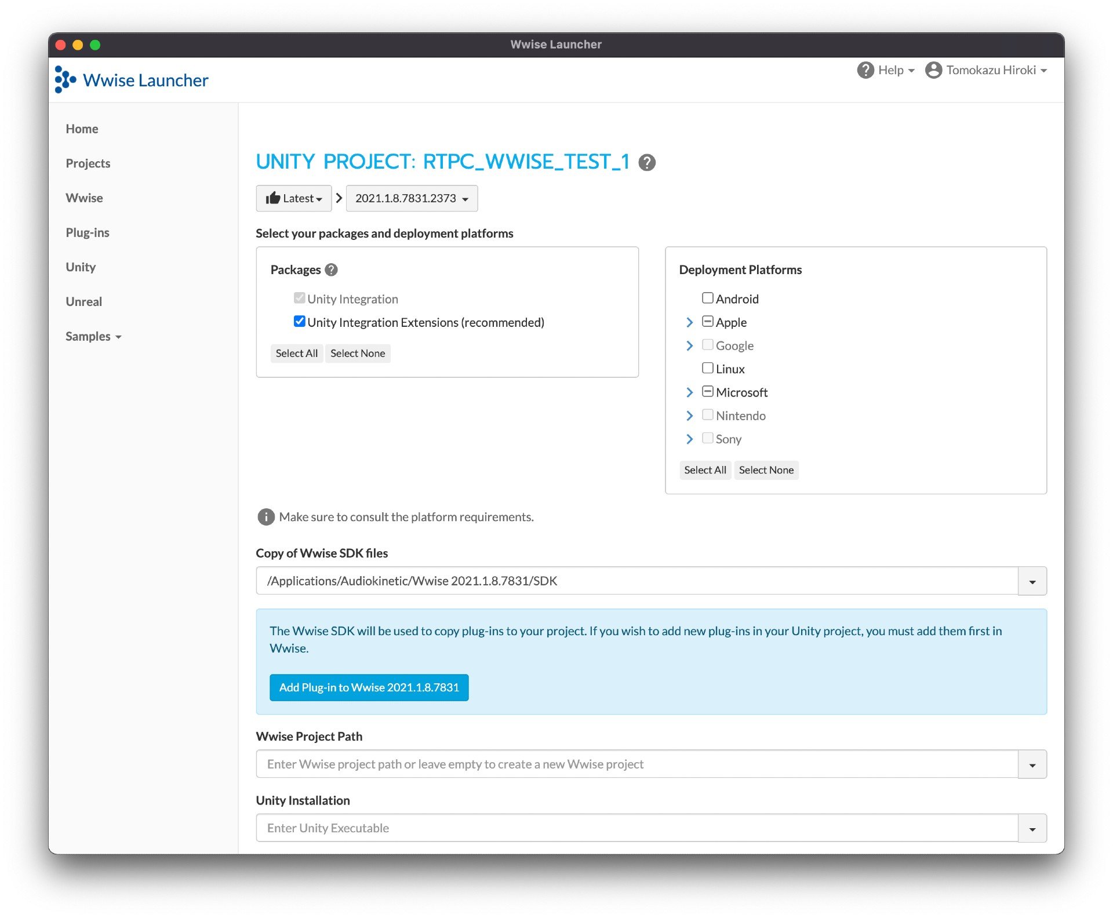Check the Linux platform checkbox
1113x918 pixels.
coord(707,367)
